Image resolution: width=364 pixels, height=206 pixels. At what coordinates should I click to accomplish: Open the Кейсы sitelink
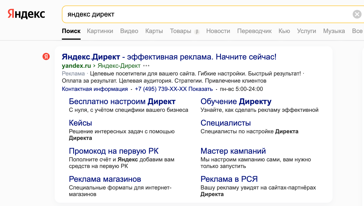[x=80, y=123]
